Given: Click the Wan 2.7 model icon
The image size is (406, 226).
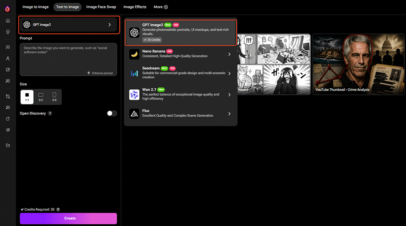Looking at the screenshot, I should [134, 95].
